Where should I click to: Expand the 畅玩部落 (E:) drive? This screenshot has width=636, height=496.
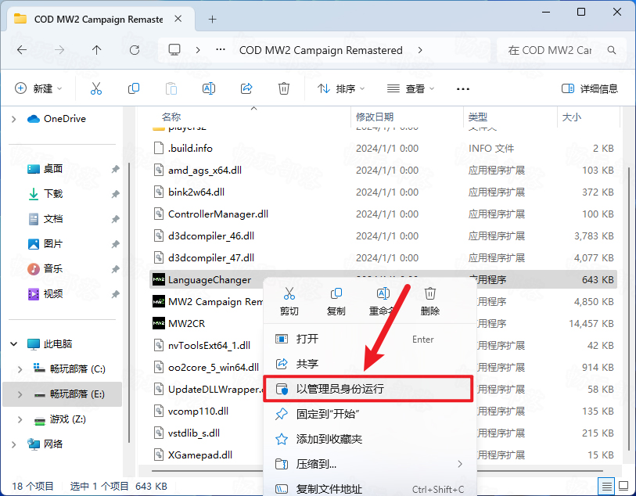[20, 394]
